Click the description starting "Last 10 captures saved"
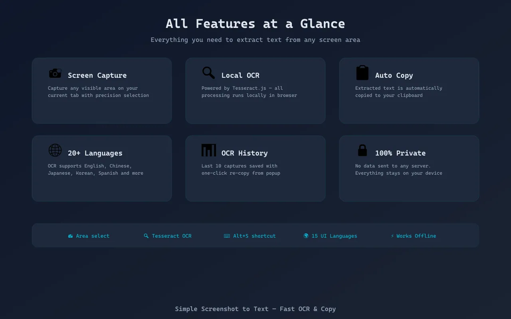 tap(241, 169)
